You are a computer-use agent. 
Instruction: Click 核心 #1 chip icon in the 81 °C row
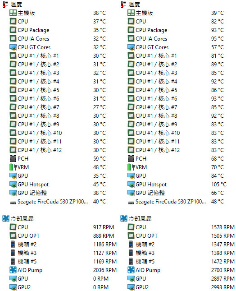click(x=131, y=55)
